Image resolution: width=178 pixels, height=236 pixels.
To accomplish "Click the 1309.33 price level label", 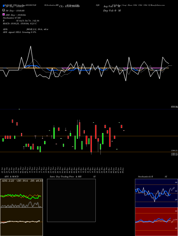I will 174,151.
